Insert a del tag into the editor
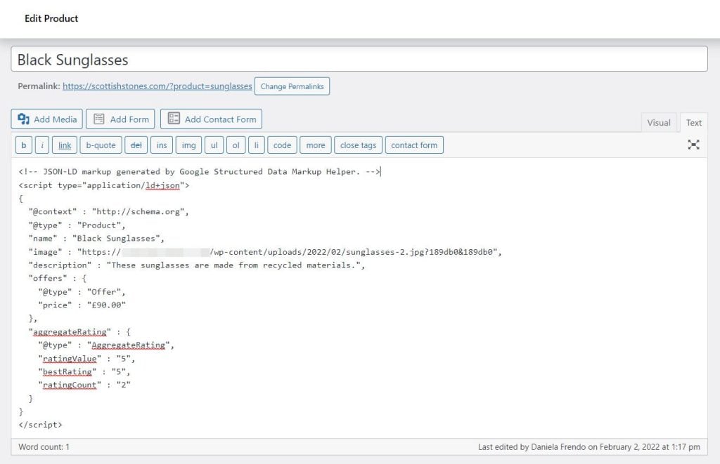 (136, 145)
